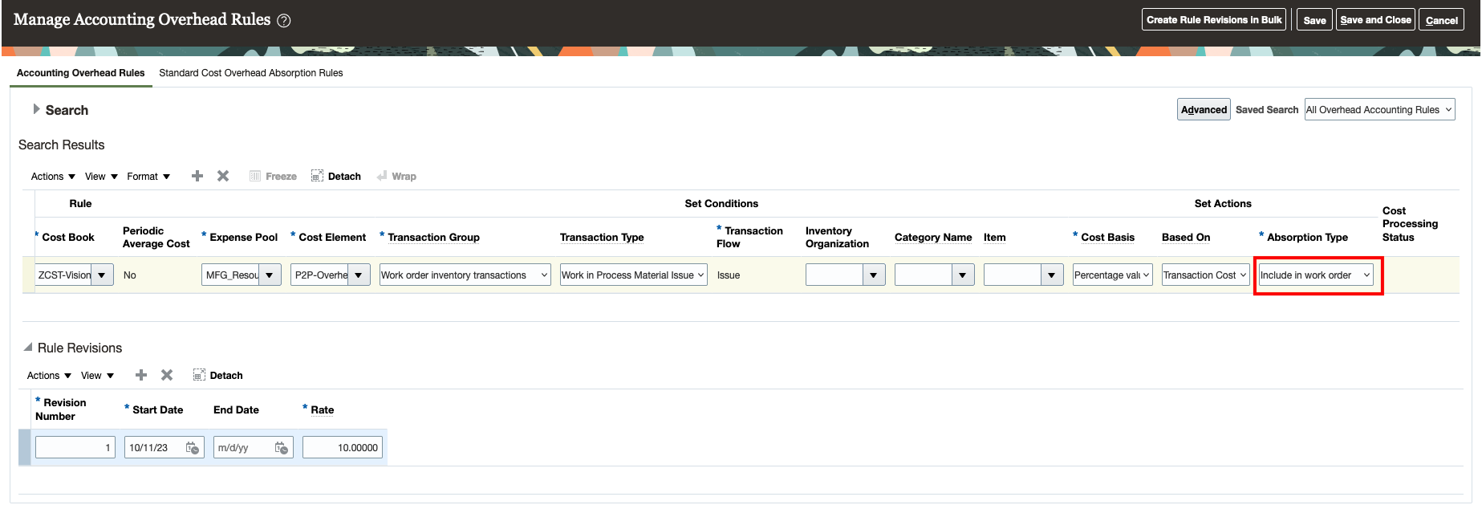This screenshot has width=1482, height=509.
Task: Collapse the Rule Revisions section
Action: tap(28, 348)
